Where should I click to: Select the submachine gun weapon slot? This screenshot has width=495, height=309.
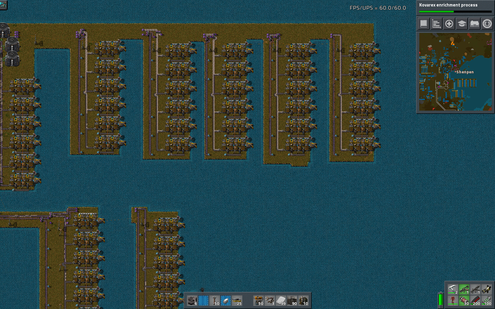pyautogui.click(x=475, y=289)
